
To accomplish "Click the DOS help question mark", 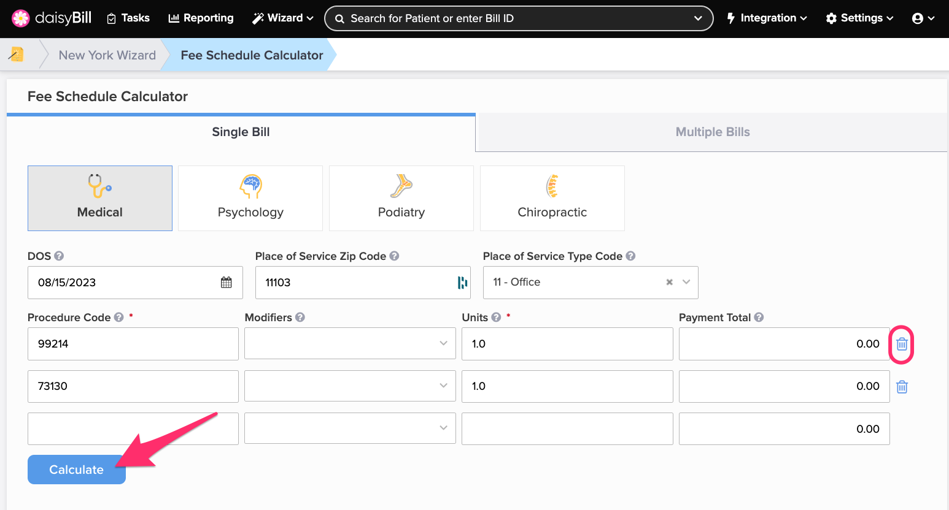I will [59, 256].
